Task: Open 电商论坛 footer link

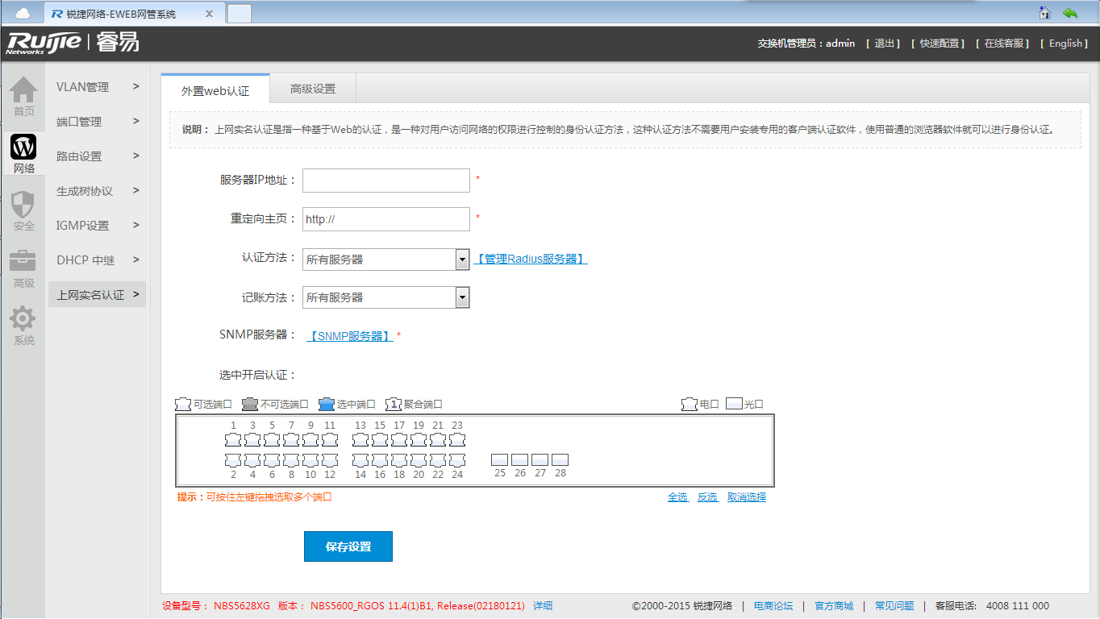Action: 773,606
